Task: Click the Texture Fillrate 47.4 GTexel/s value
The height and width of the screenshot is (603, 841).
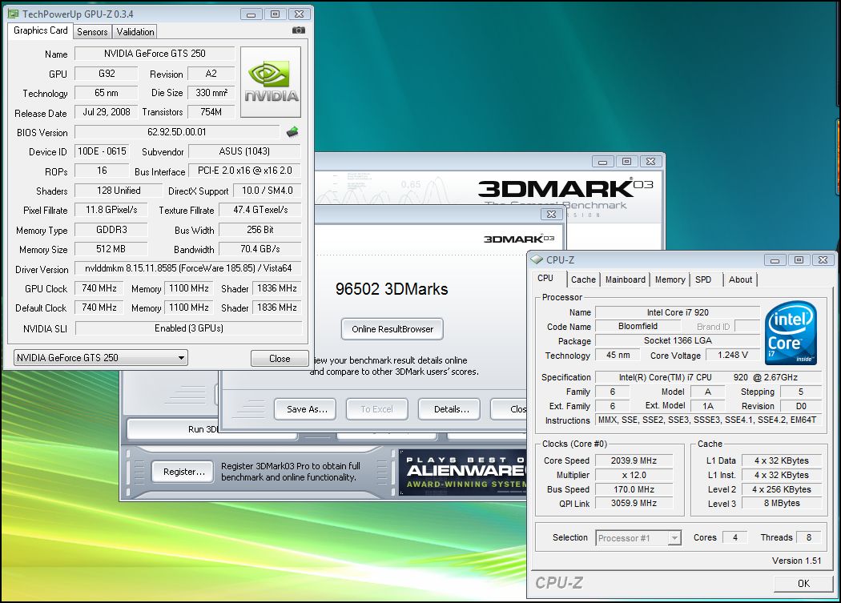Action: [x=260, y=210]
